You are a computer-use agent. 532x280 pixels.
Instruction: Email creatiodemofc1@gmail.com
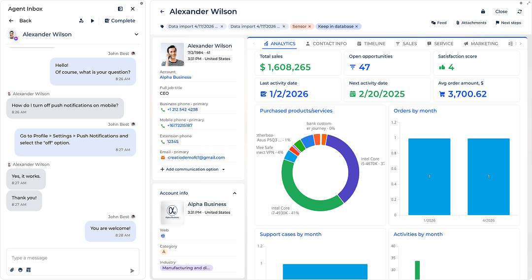(x=196, y=158)
